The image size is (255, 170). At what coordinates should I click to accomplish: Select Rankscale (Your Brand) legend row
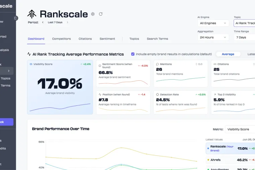coord(231,148)
